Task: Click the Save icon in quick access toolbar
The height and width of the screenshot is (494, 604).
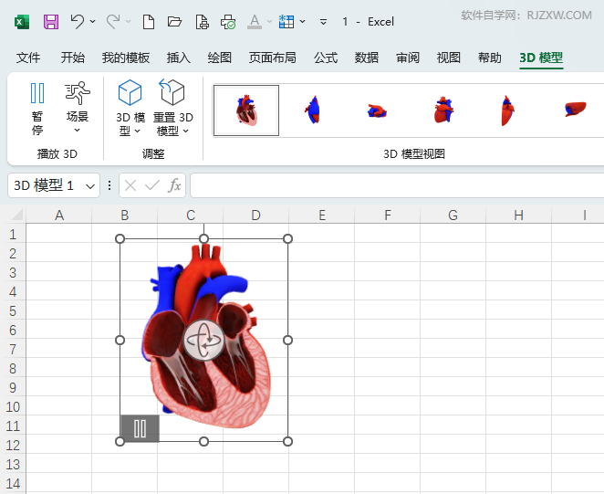Action: (51, 21)
